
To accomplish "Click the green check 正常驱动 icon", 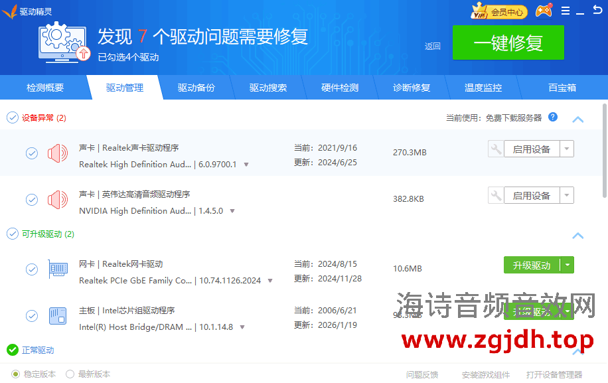I will [13, 350].
